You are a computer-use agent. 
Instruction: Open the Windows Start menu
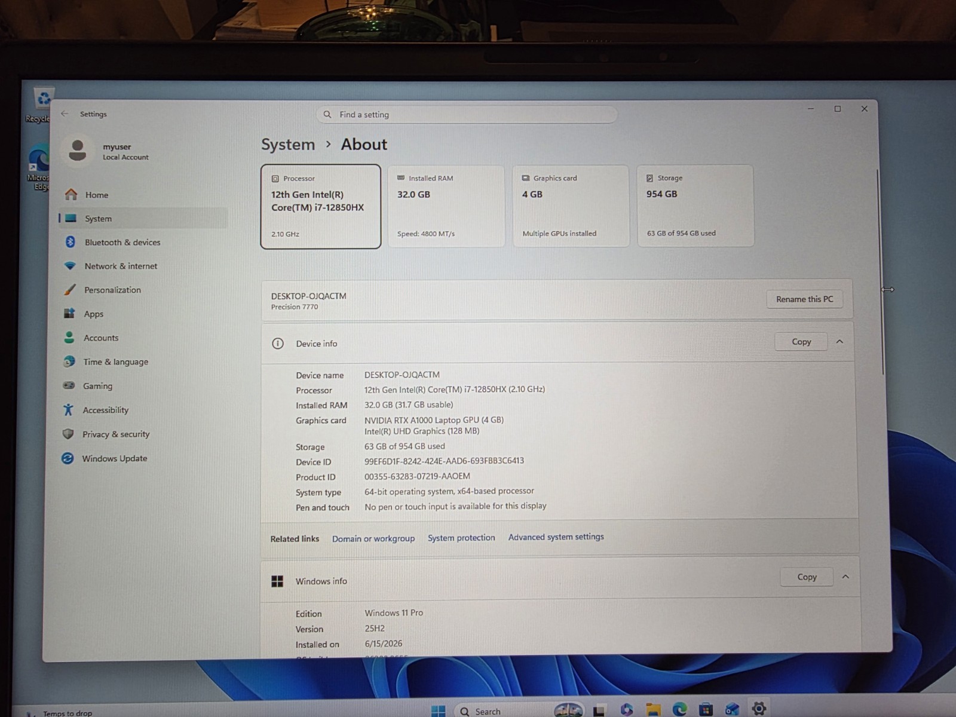(x=438, y=710)
